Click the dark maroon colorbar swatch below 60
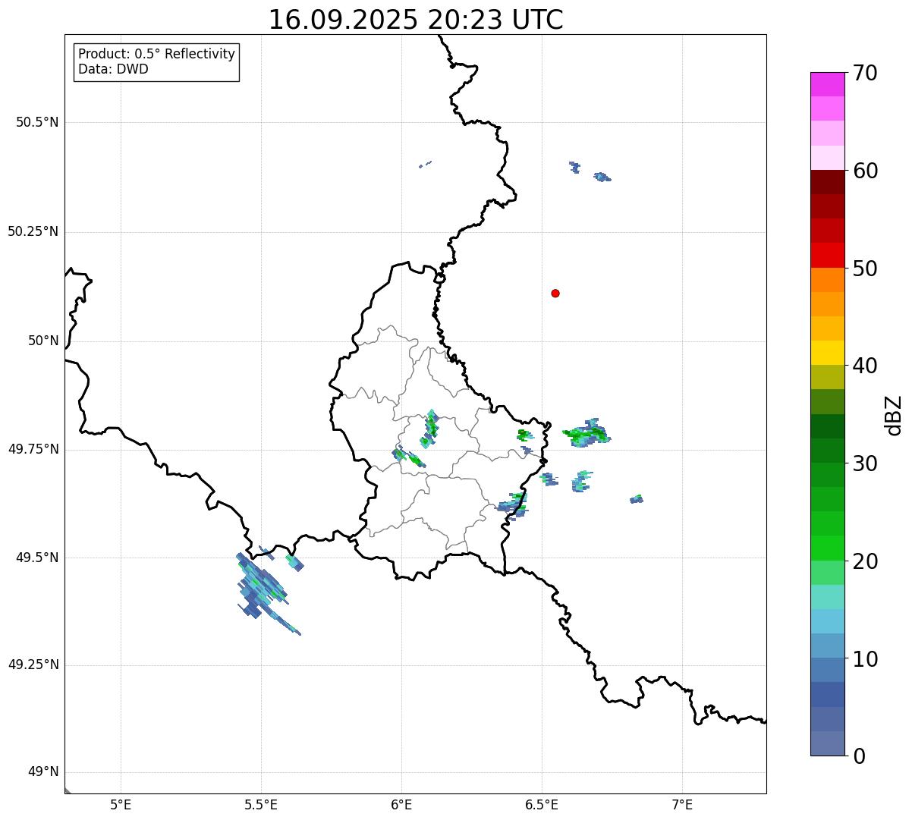 (828, 182)
